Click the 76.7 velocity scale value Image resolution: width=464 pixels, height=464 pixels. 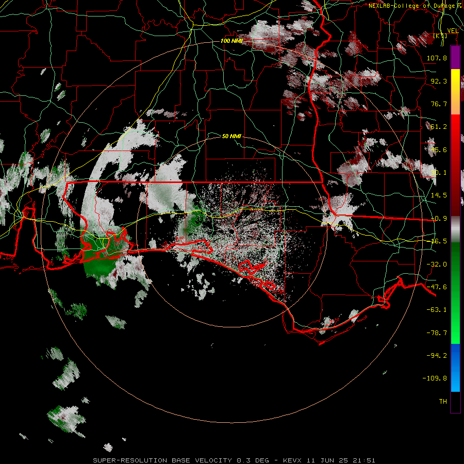[x=439, y=104]
